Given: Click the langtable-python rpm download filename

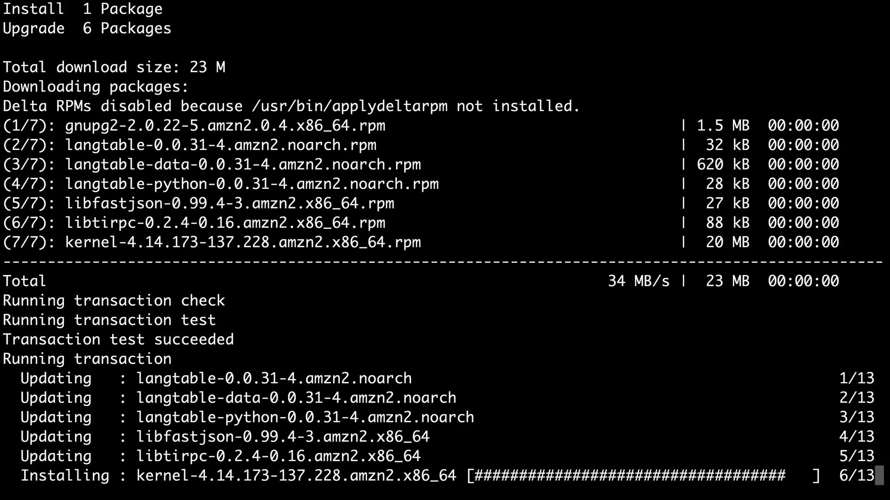Looking at the screenshot, I should 252,184.
